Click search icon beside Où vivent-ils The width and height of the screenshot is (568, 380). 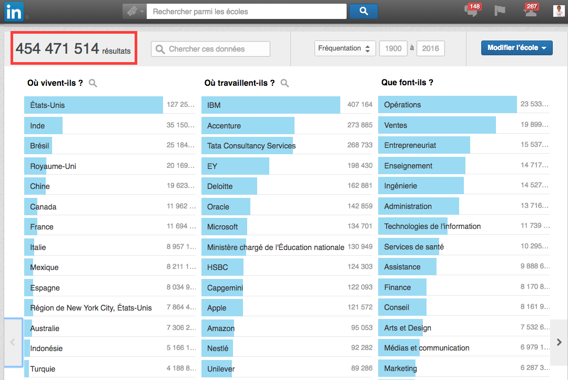[93, 83]
